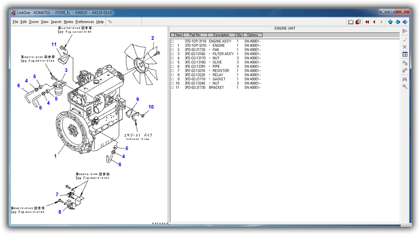Open the View menu
The height and width of the screenshot is (235, 420).
(x=45, y=22)
